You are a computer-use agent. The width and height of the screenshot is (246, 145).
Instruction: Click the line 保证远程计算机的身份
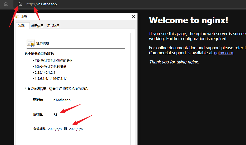coord(51,67)
